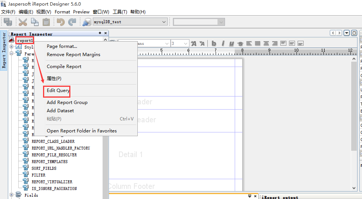Undo the last action
Image resolution: width=362 pixels, height=199 pixels.
tap(61, 22)
